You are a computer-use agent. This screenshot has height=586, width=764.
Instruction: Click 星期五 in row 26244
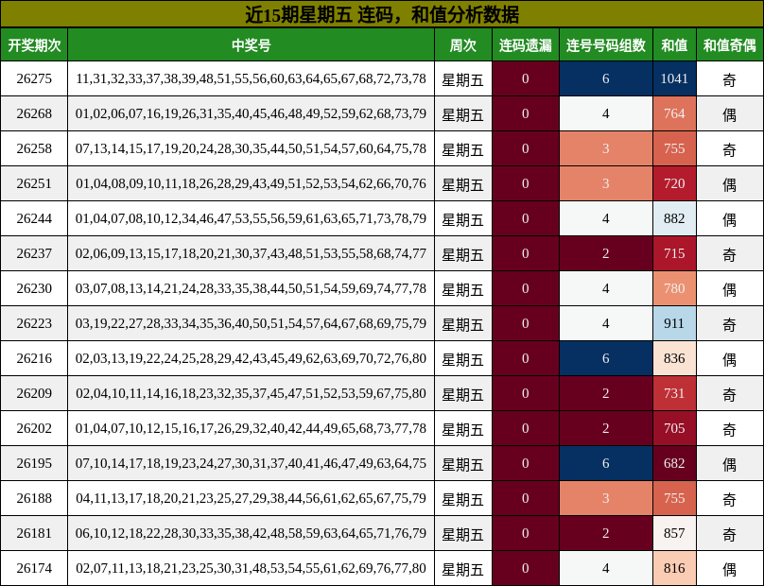coord(463,219)
